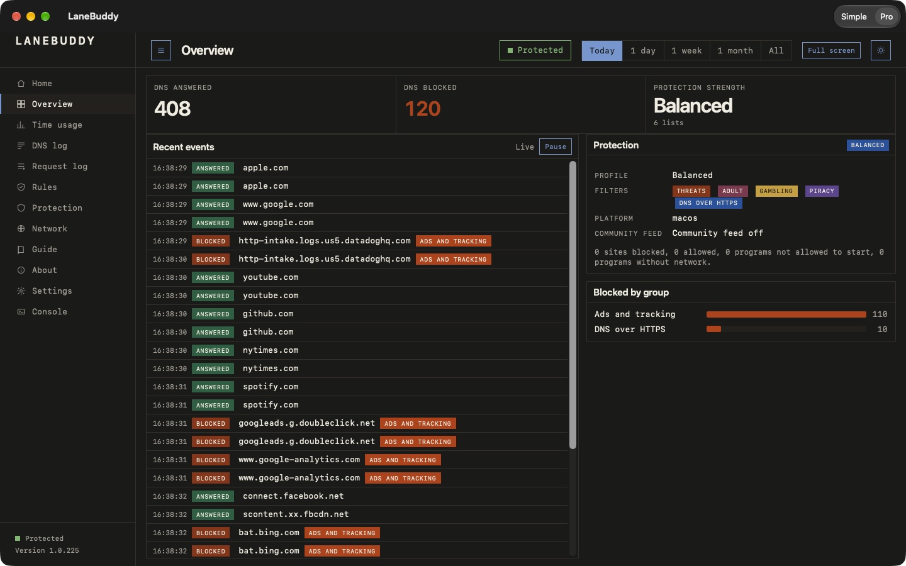Click the Rules shield icon
The width and height of the screenshot is (906, 566).
click(21, 187)
